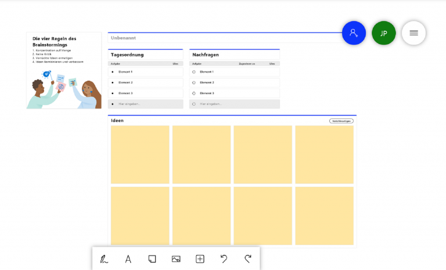
Task: Select the Ideen section heading
Action: click(x=117, y=120)
